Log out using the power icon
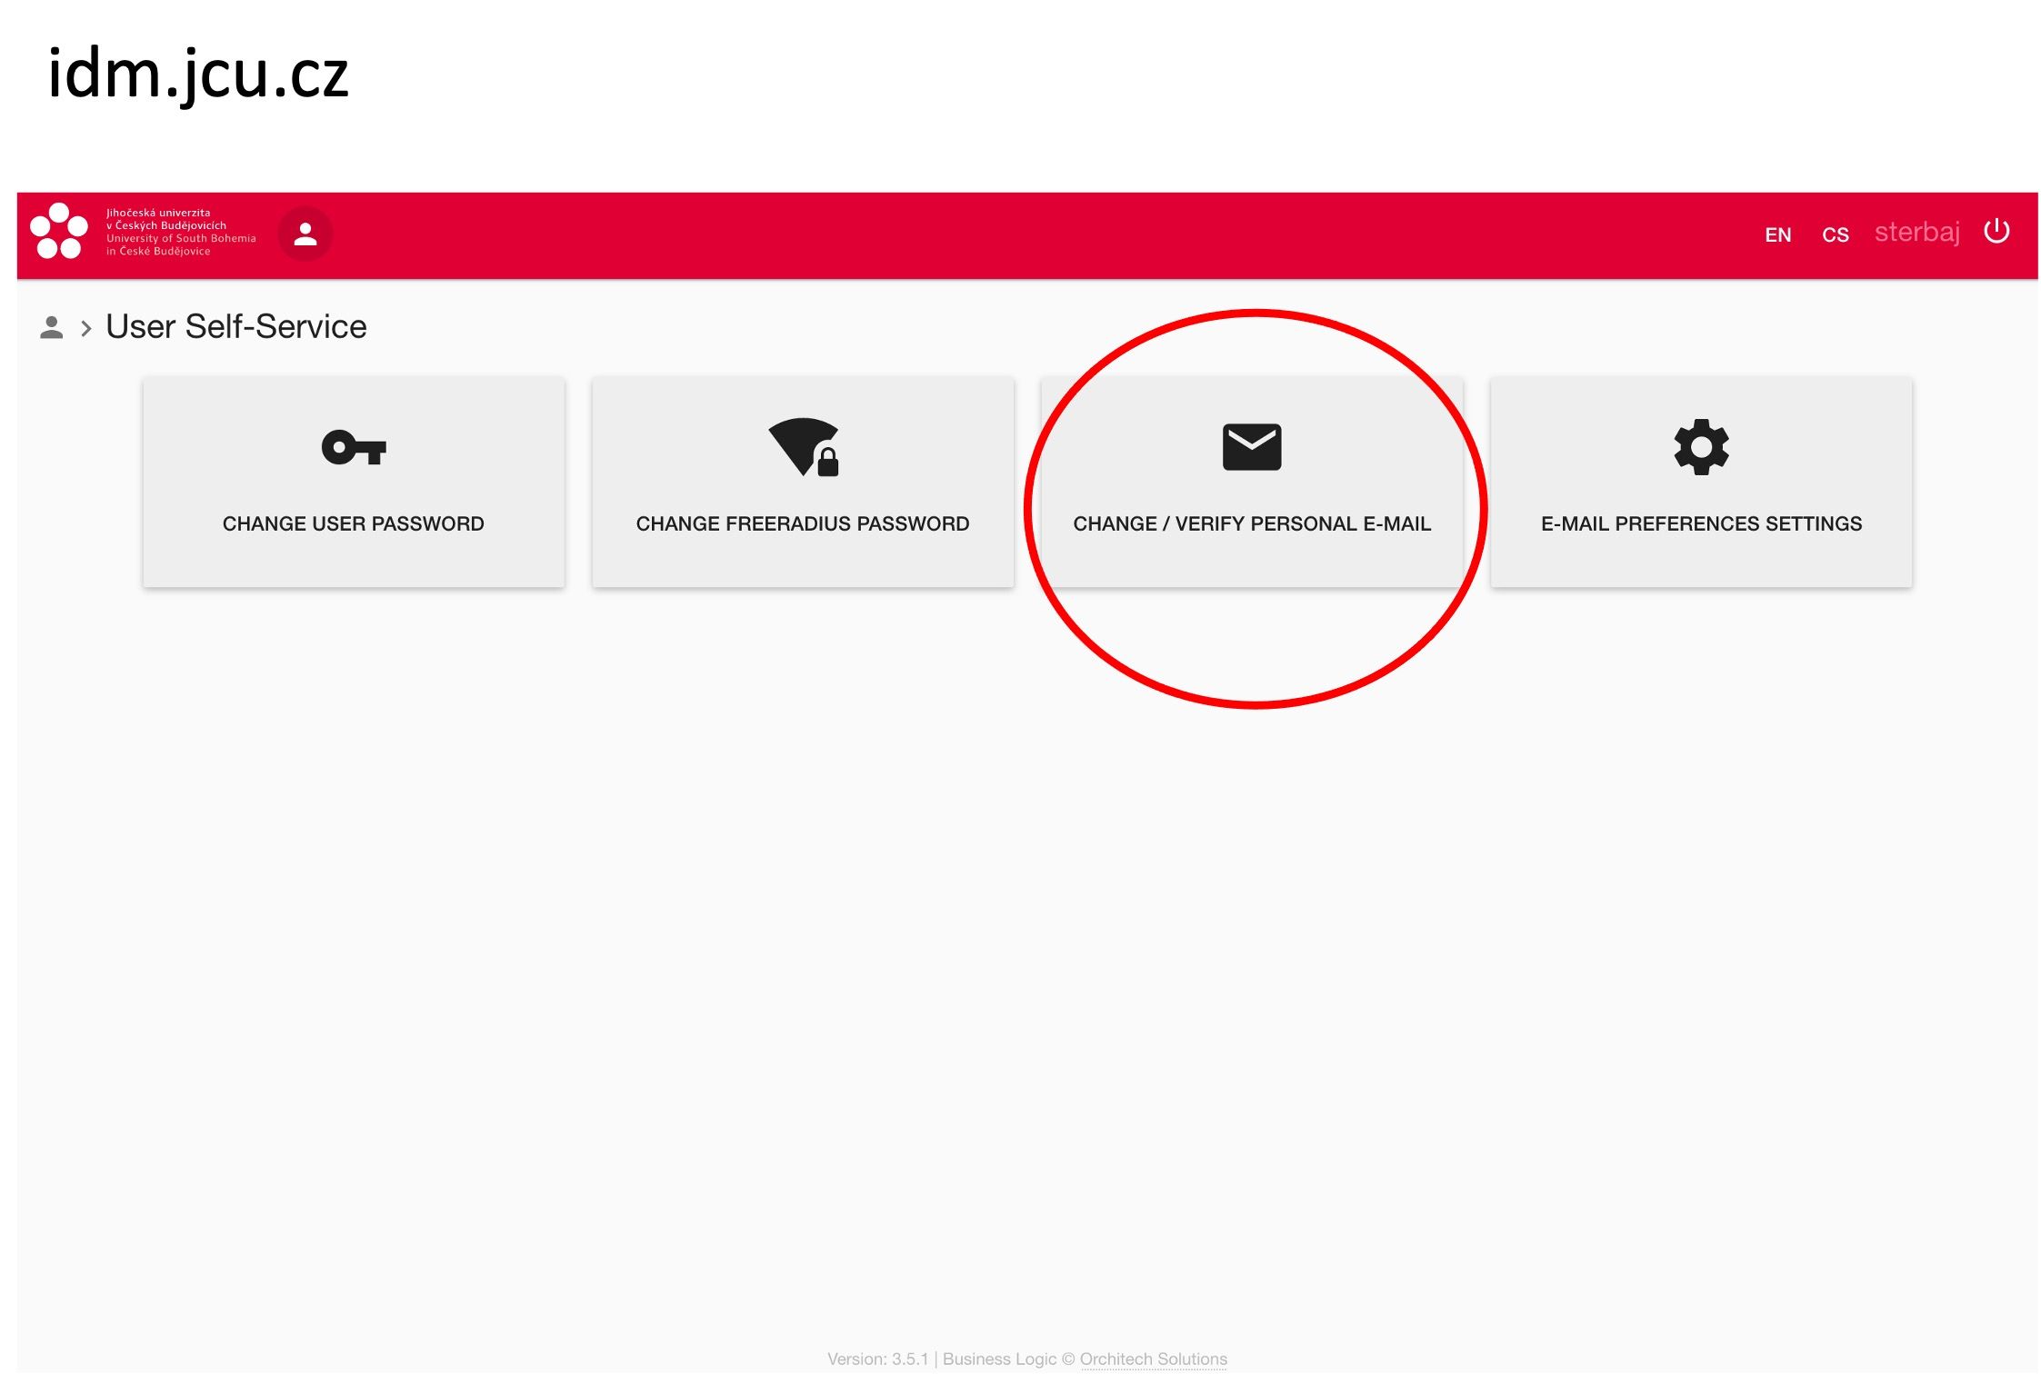The width and height of the screenshot is (2041, 1374). (1996, 232)
